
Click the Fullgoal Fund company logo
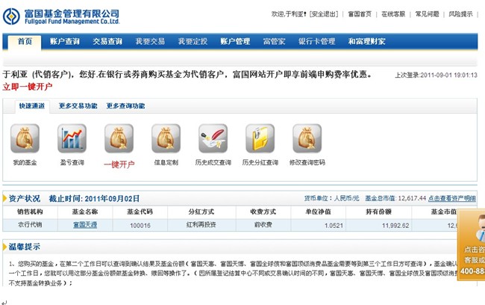(x=61, y=16)
